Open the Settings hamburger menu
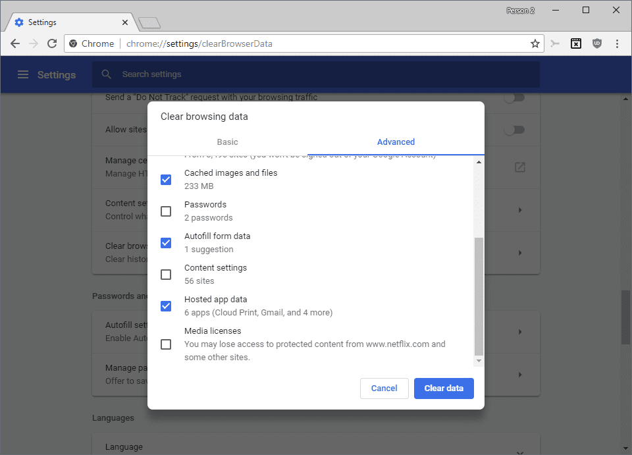This screenshot has height=455, width=632. (23, 74)
